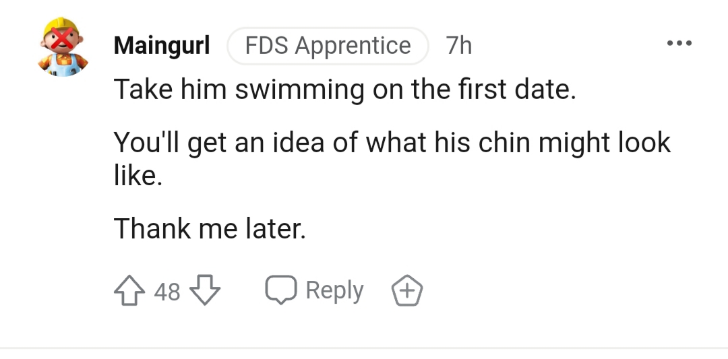The image size is (728, 359).
Task: Open the Maingurl user profile
Action: (162, 45)
